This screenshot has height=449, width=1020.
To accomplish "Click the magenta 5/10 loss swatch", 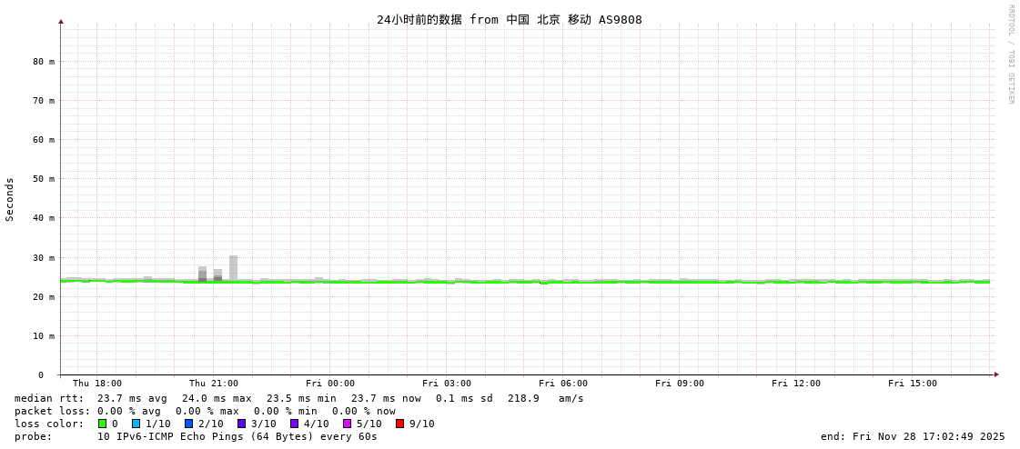I will (347, 424).
